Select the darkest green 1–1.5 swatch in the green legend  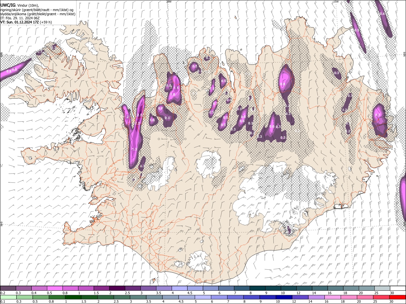coord(73,297)
